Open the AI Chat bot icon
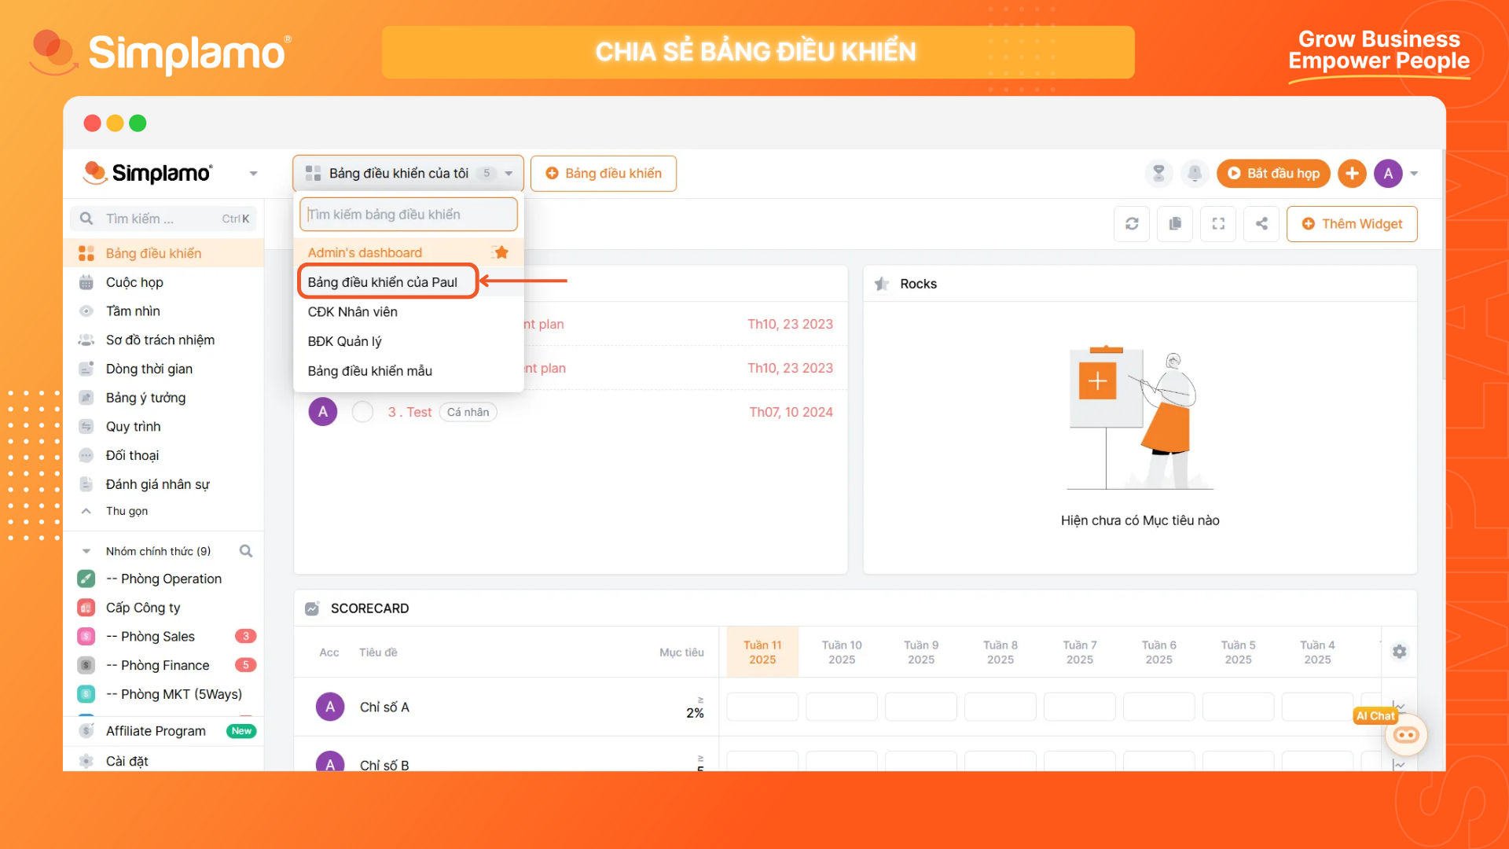The image size is (1509, 849). pyautogui.click(x=1406, y=735)
